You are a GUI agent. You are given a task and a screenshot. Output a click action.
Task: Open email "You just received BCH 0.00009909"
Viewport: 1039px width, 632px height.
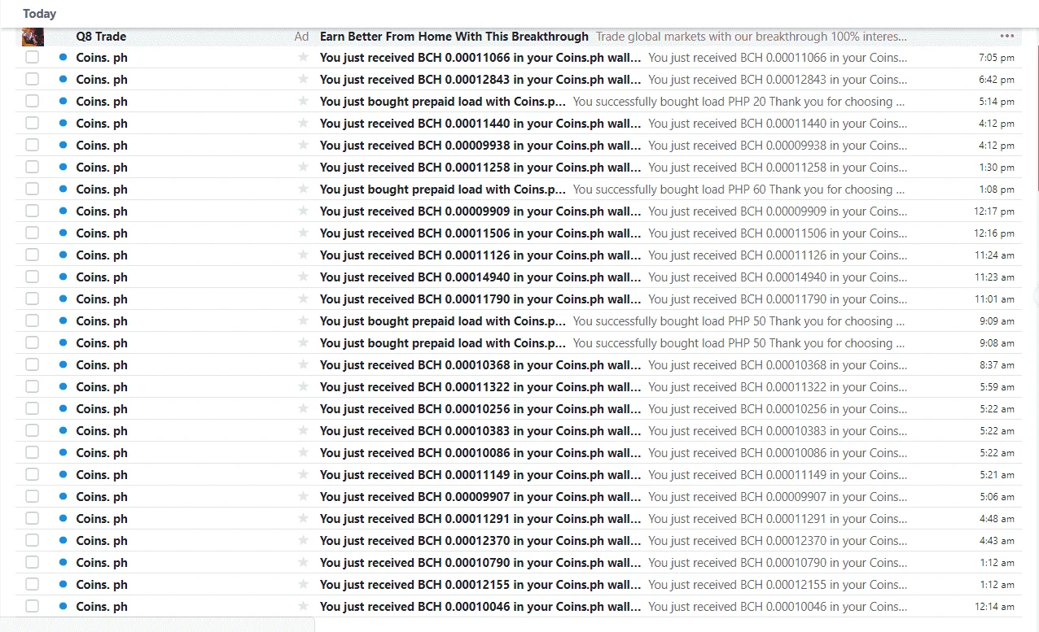tap(480, 211)
